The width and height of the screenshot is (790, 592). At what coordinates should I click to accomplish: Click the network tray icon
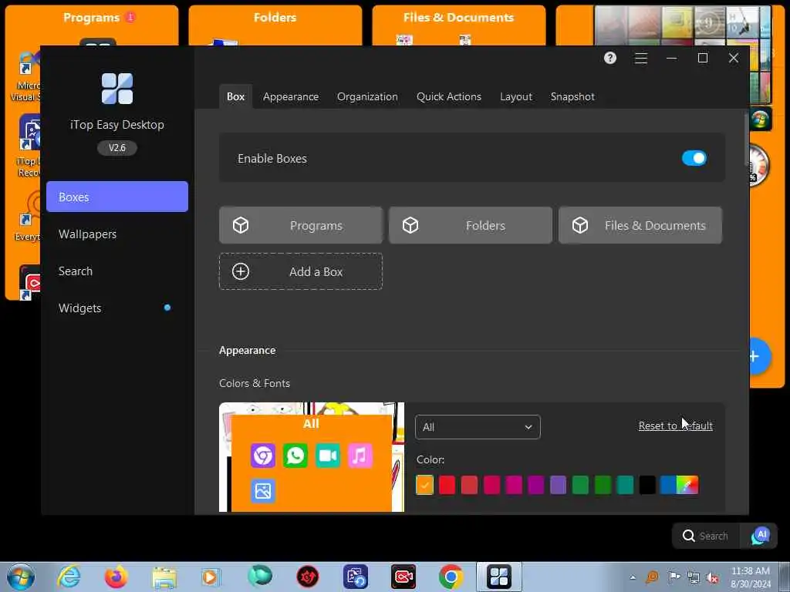pos(694,578)
